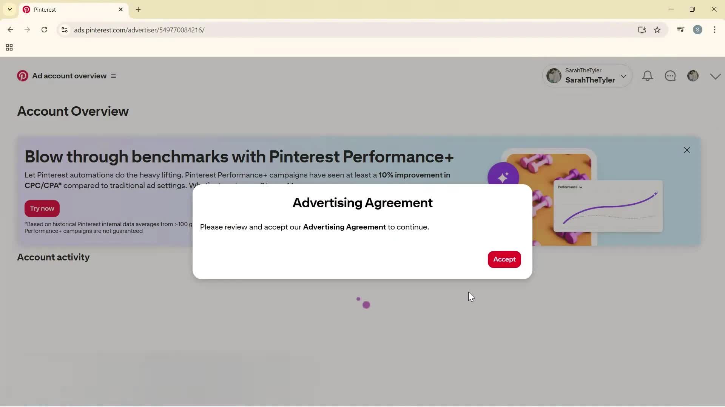Accept the Advertising Agreement
The image size is (725, 407).
pos(504,259)
